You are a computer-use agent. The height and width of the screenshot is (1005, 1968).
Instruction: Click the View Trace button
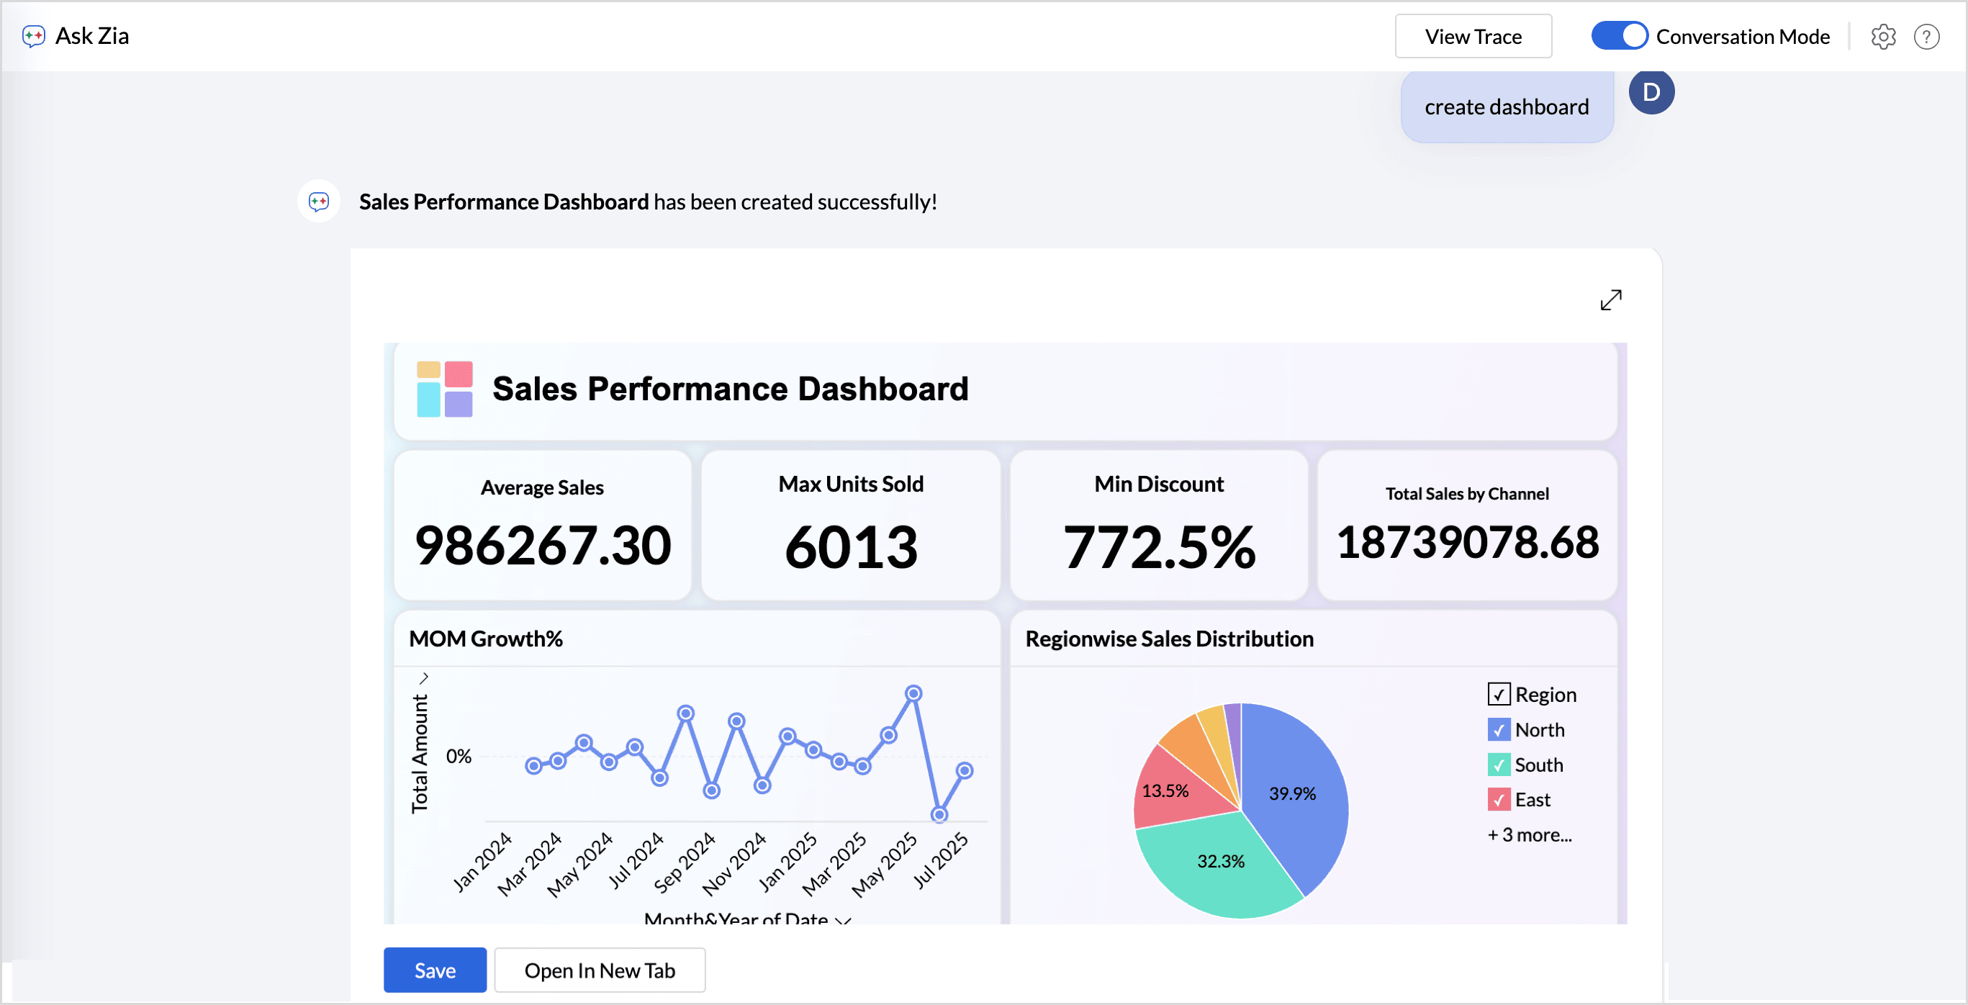click(x=1472, y=37)
